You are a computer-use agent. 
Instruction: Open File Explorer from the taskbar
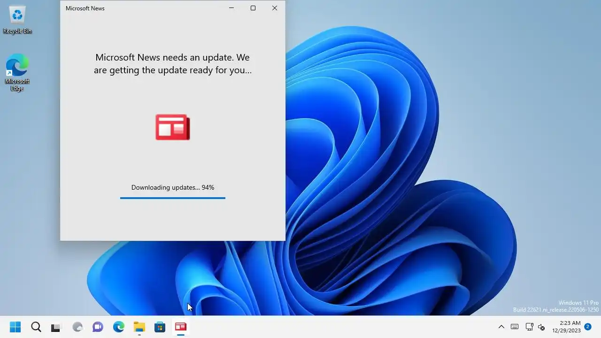click(x=139, y=327)
